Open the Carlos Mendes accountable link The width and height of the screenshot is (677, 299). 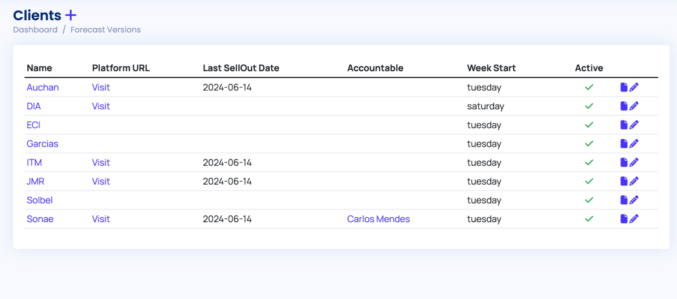[379, 219]
